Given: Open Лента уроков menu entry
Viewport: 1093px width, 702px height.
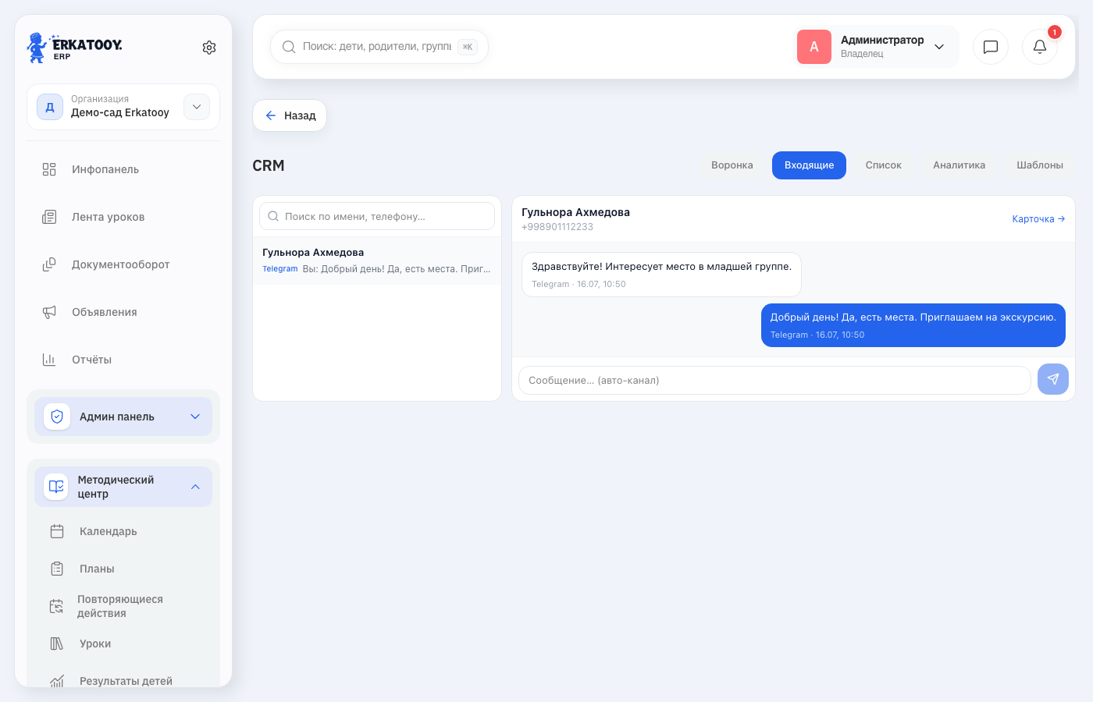Looking at the screenshot, I should pyautogui.click(x=123, y=217).
